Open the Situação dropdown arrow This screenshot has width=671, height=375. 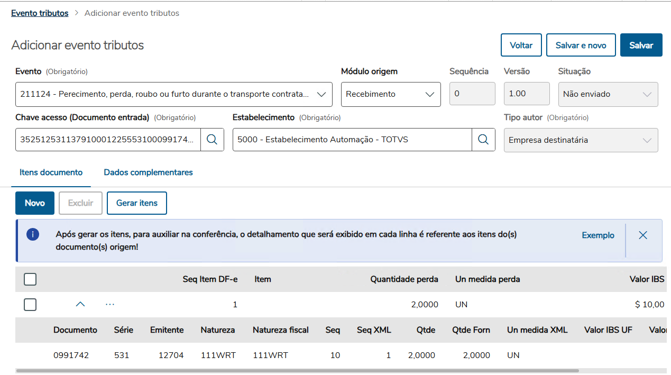pyautogui.click(x=647, y=94)
